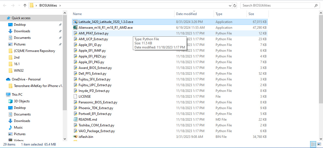
Task: Select the Apple_EFI_IM4P.py file icon
Action: 75,51
